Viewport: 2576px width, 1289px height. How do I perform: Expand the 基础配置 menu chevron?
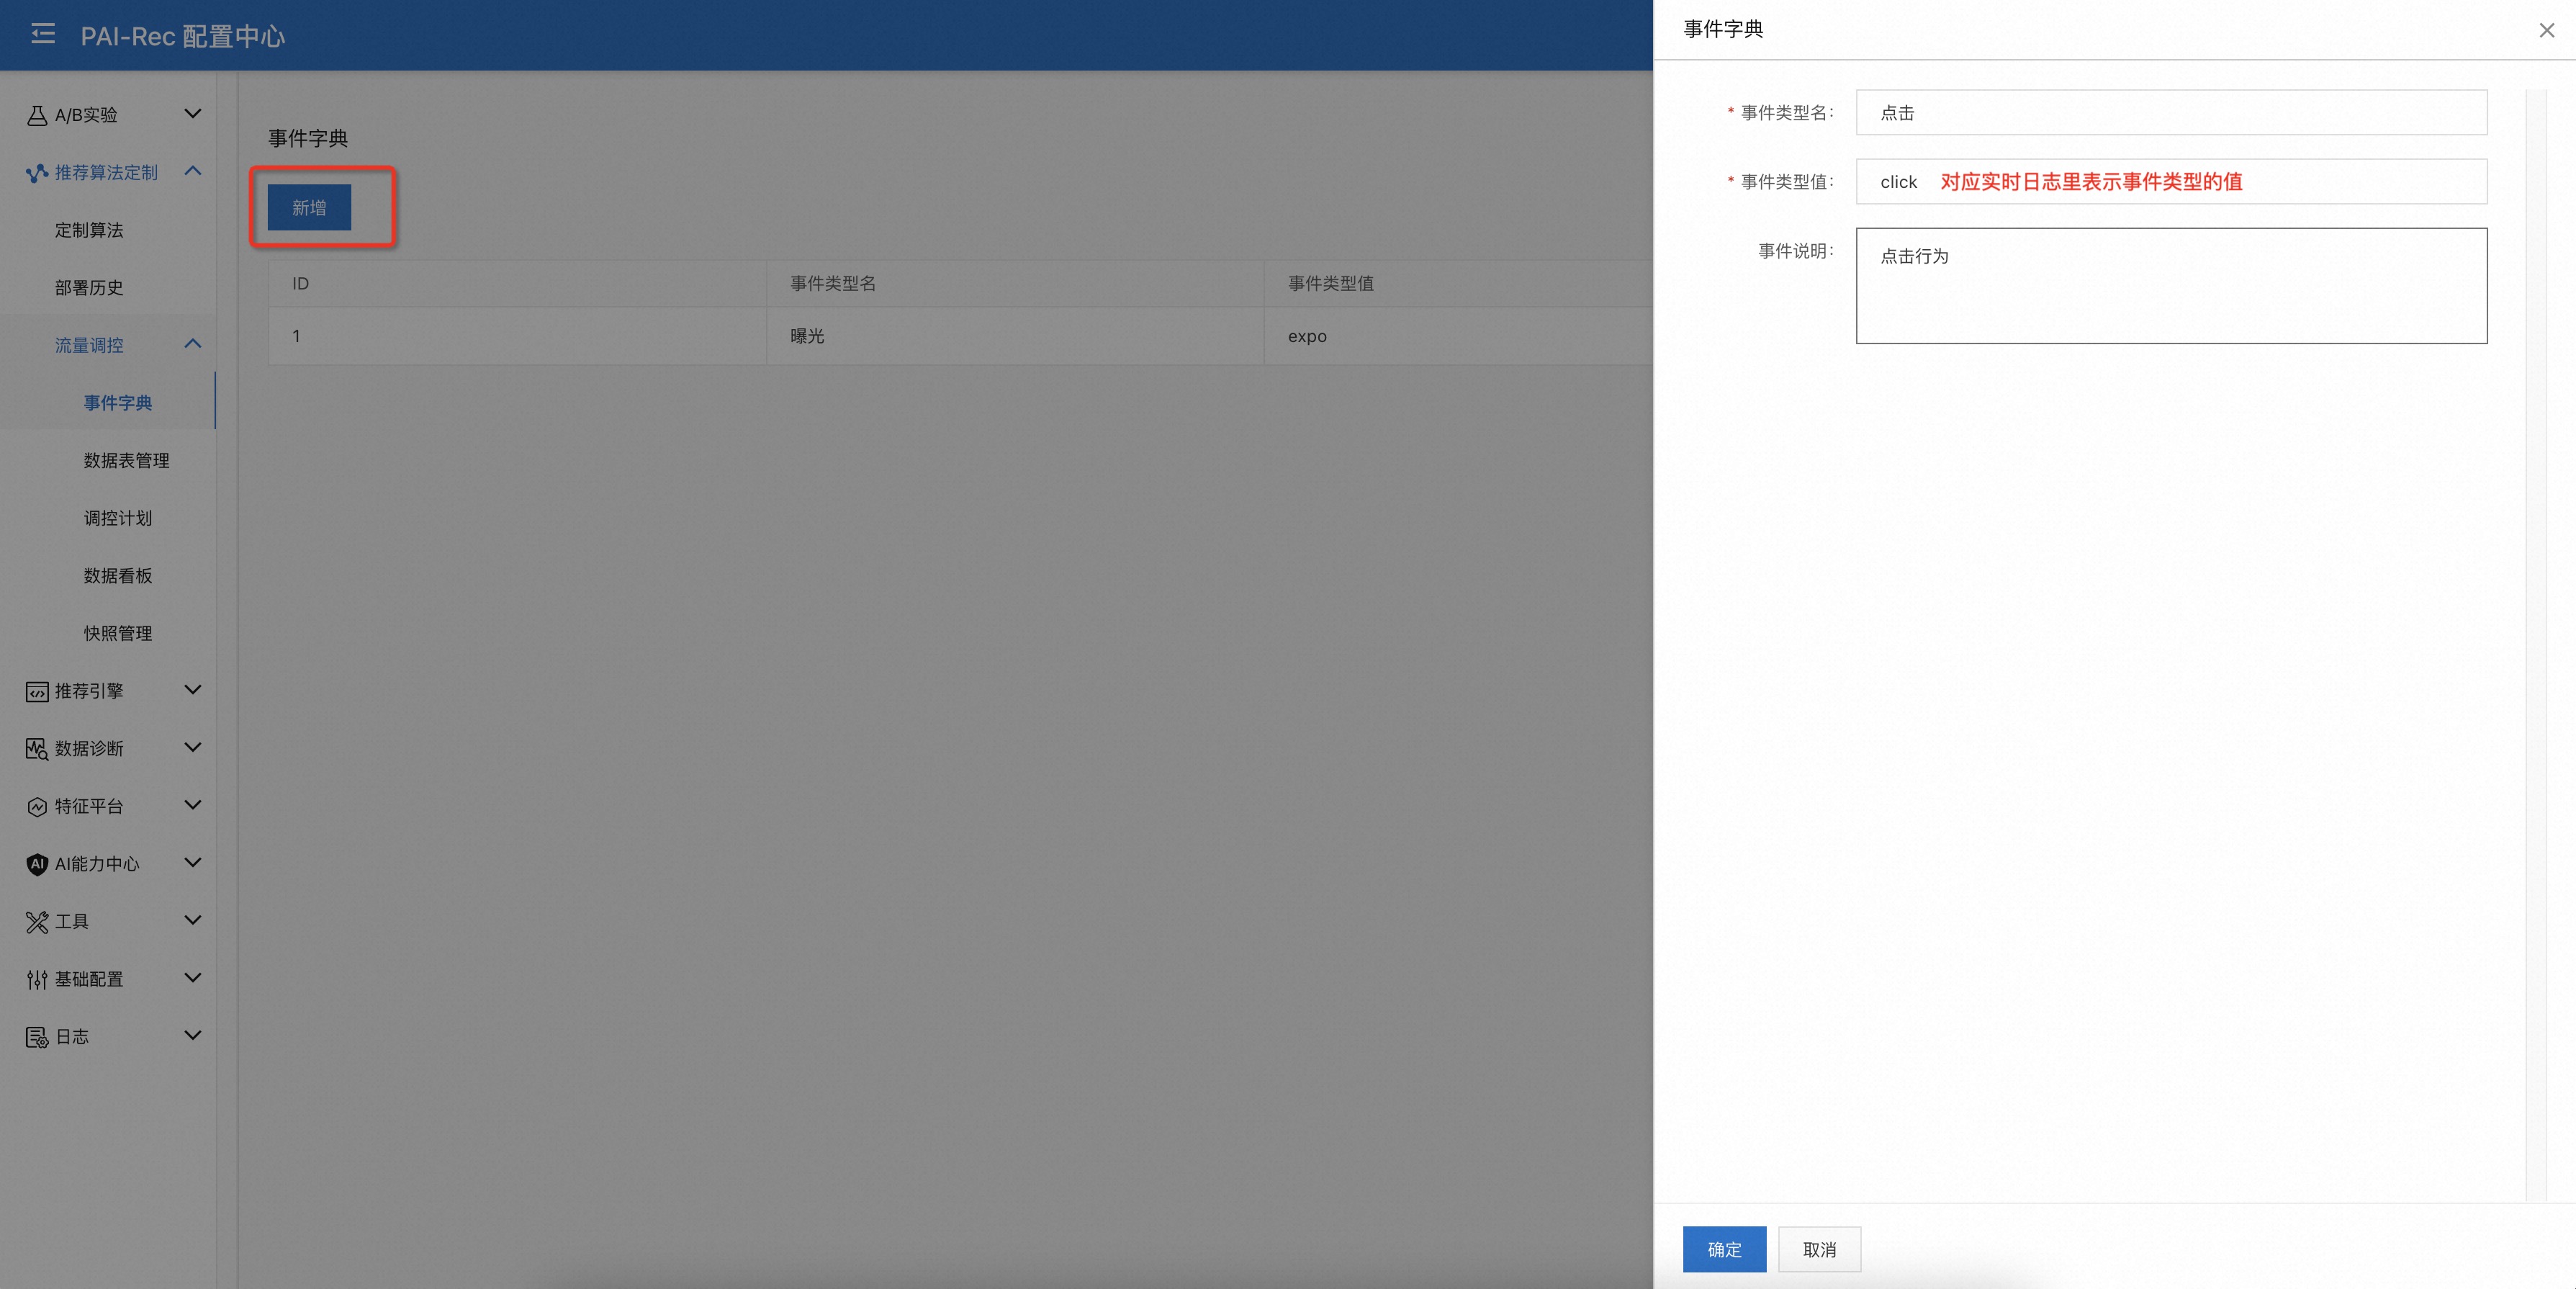point(193,978)
